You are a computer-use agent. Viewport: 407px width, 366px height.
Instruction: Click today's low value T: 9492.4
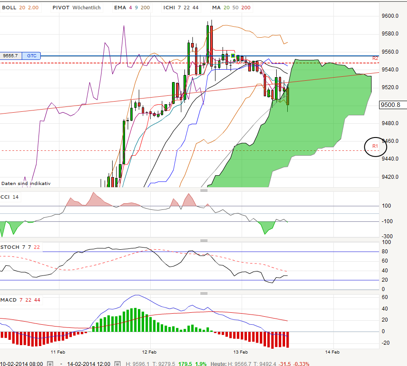coord(265,364)
